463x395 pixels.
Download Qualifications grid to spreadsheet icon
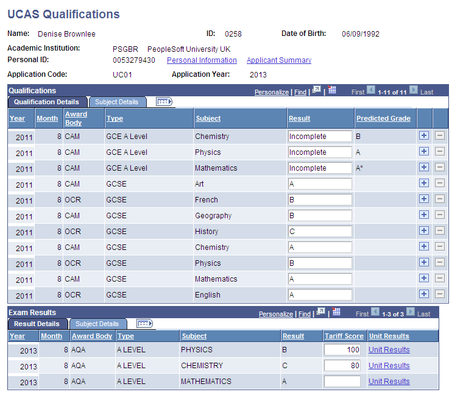(x=332, y=90)
